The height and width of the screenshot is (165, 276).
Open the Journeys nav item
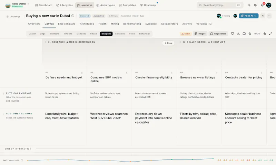pos(85,5)
